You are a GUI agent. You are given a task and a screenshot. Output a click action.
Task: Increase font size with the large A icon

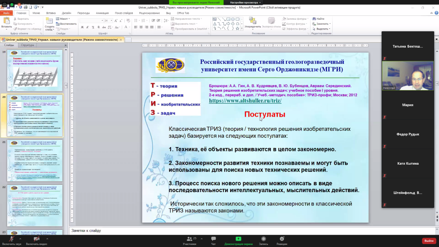click(116, 21)
